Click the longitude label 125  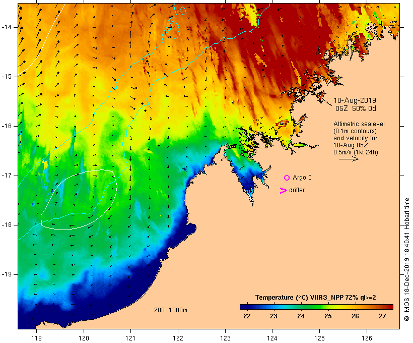319,338
